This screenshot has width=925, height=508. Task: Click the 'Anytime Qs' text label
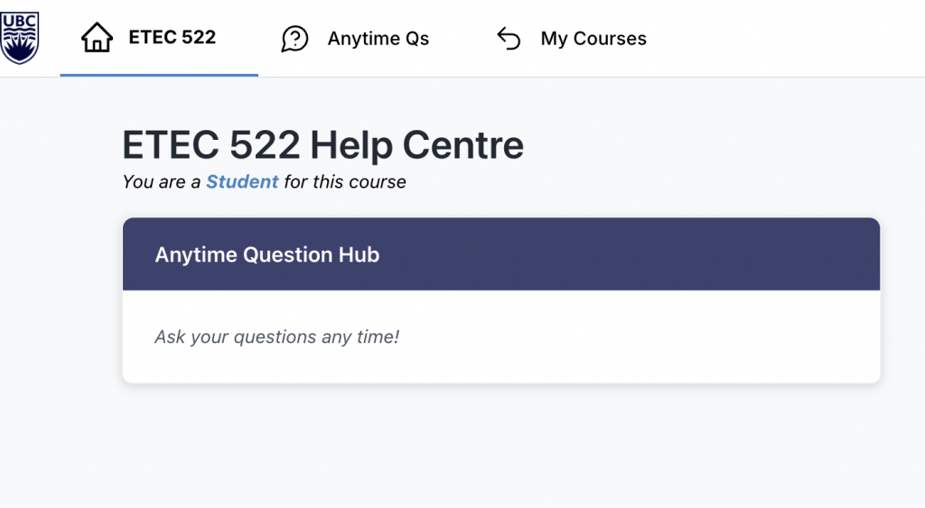(378, 39)
